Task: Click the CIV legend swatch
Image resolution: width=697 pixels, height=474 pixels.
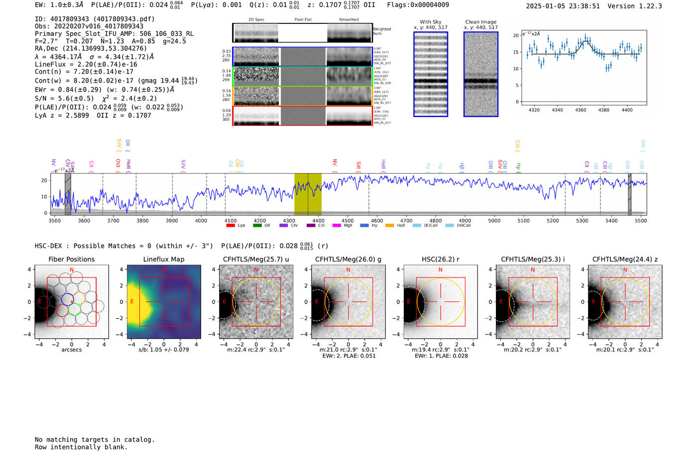Action: [284, 225]
